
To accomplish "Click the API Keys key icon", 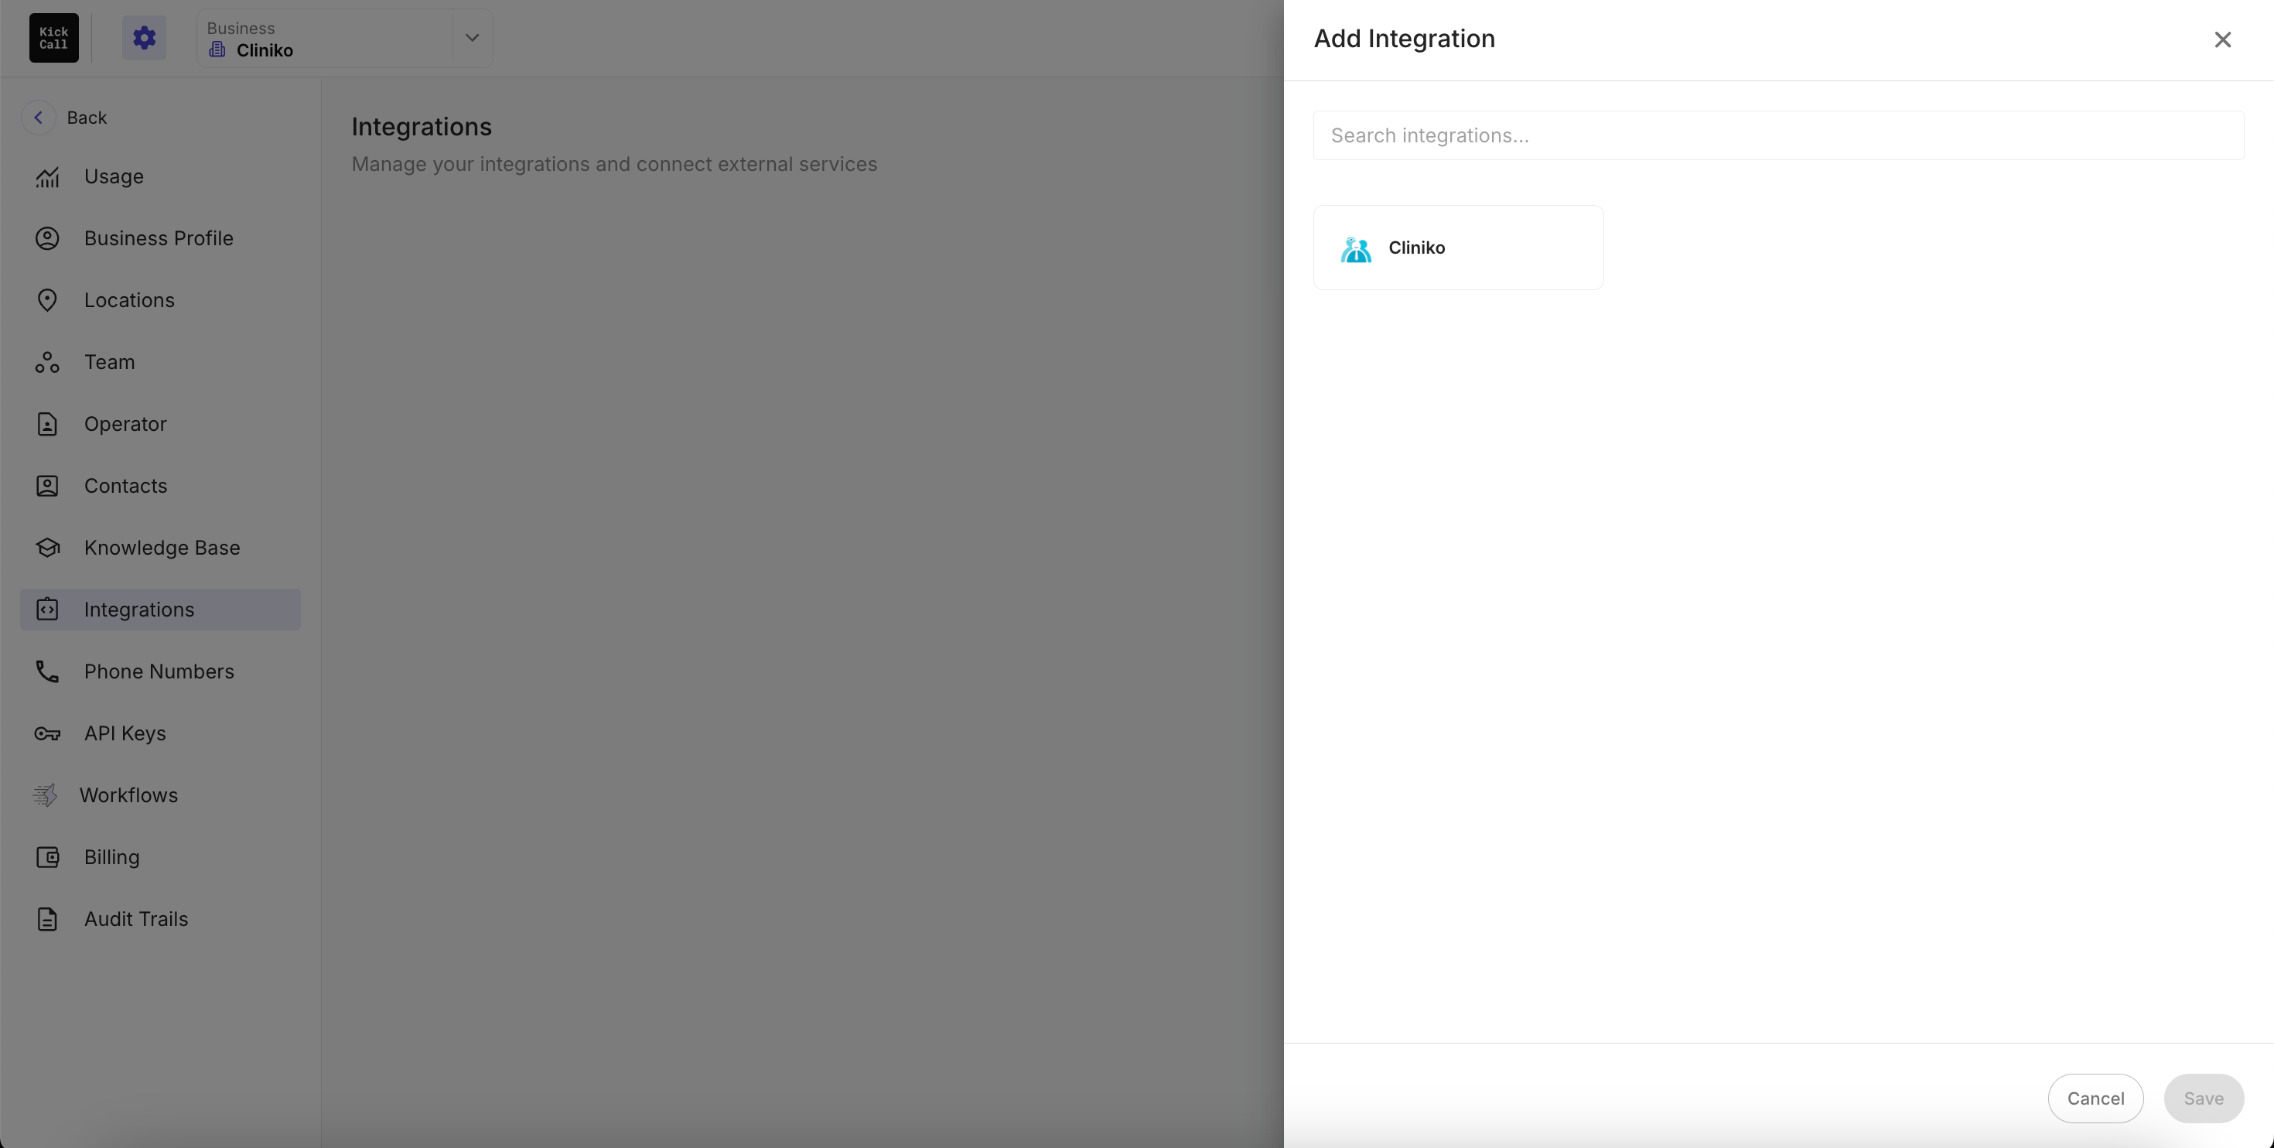I will (48, 733).
